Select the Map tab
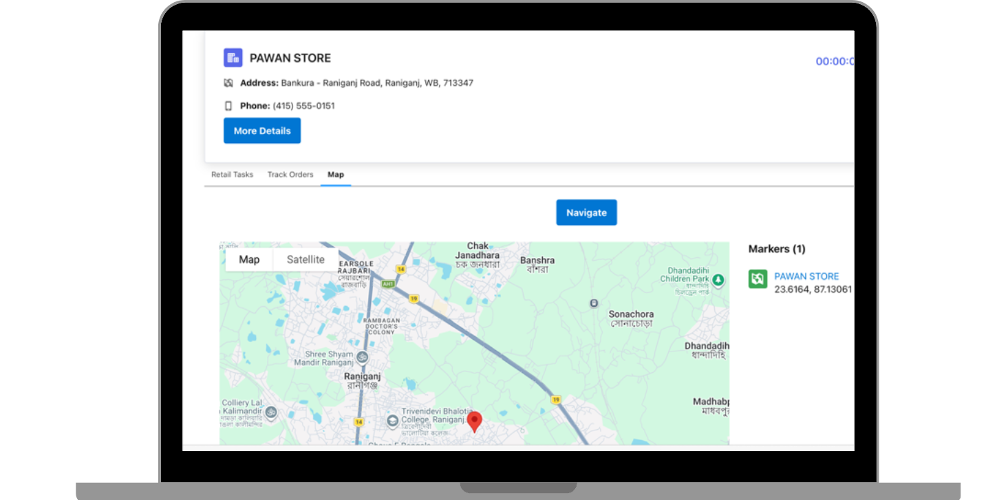Screen dimensions: 997x500 [336, 175]
